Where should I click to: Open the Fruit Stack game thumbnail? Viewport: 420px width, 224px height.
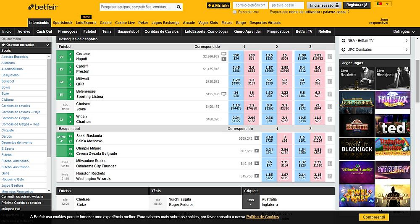(x=393, y=99)
